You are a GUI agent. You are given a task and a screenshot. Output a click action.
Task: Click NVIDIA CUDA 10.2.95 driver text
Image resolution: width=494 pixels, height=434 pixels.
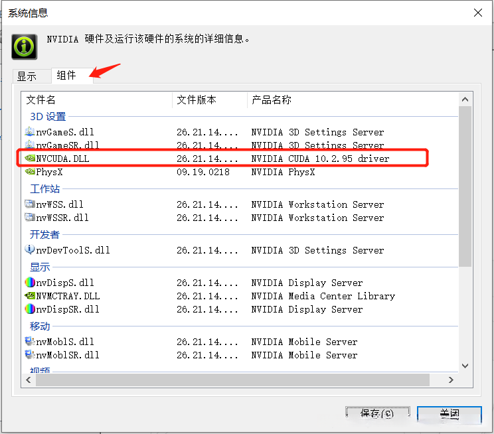(320, 159)
